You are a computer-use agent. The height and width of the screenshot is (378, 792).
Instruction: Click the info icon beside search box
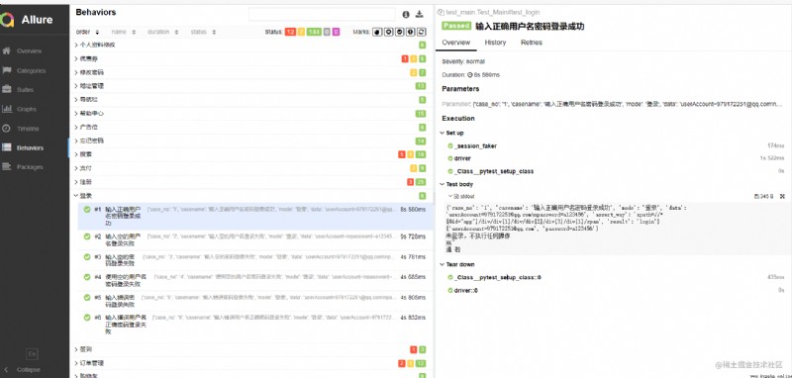[406, 14]
